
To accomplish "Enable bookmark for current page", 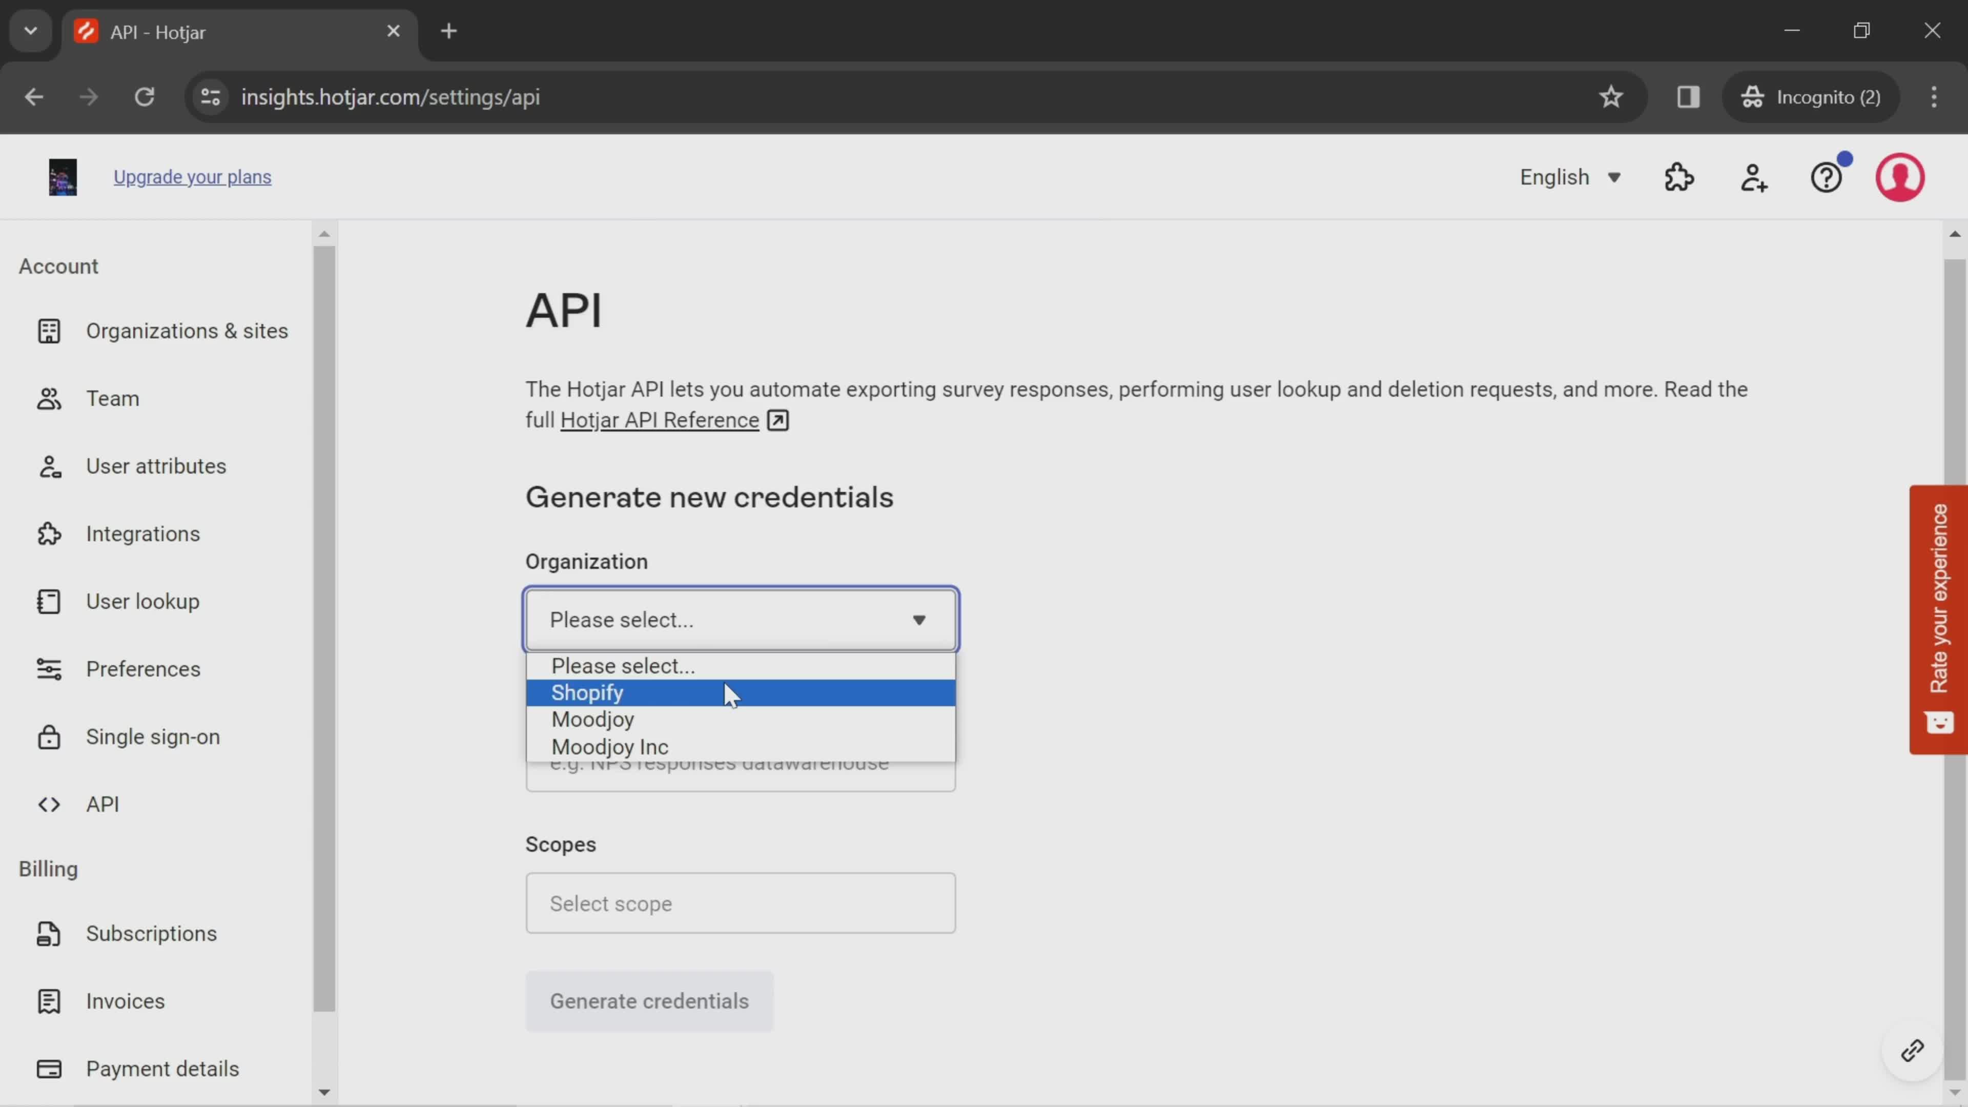I will tap(1611, 96).
